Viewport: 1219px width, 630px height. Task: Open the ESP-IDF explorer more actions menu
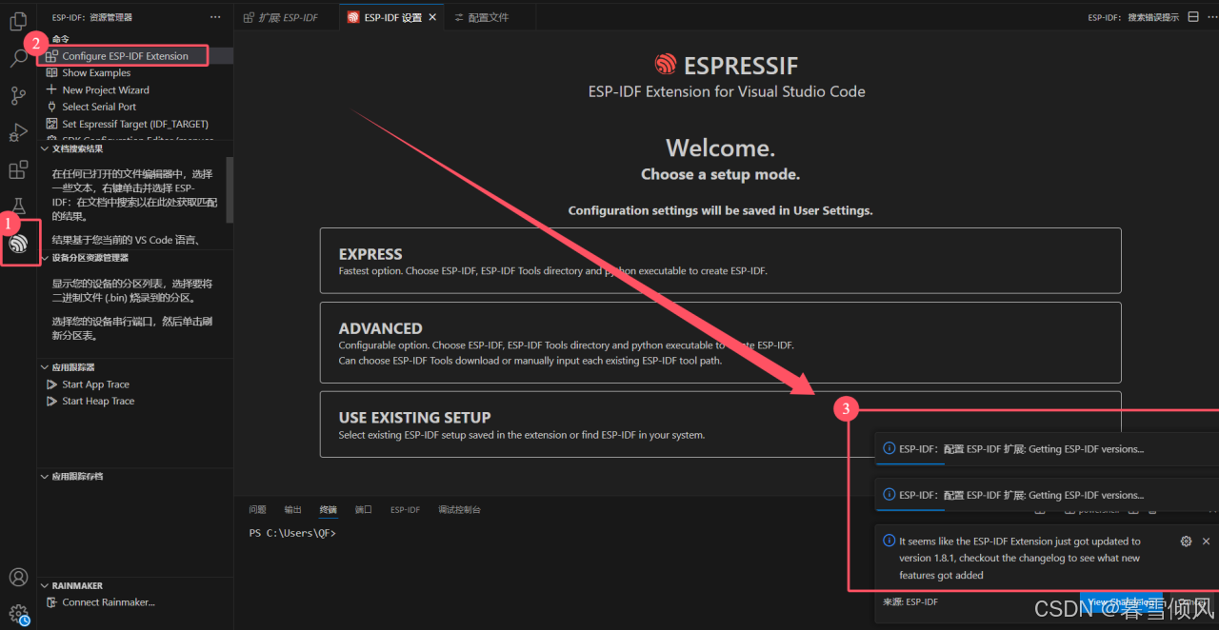tap(215, 17)
